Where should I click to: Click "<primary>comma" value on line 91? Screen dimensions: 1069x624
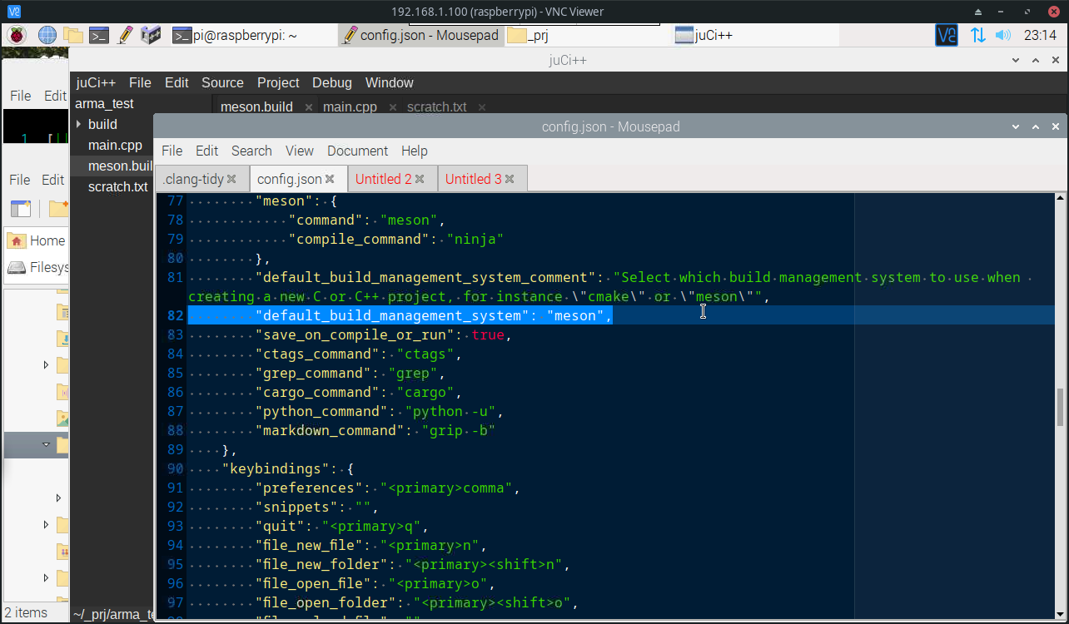(447, 488)
